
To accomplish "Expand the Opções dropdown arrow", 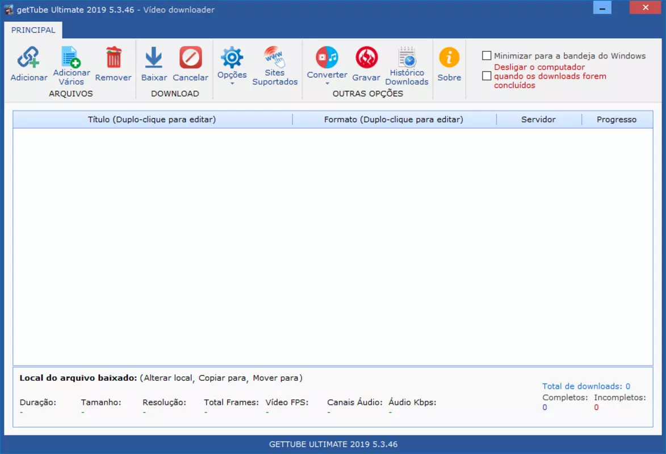I will click(x=232, y=83).
